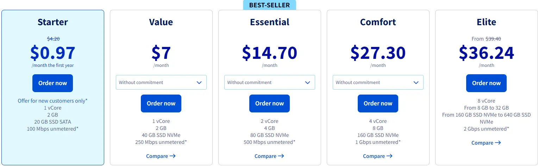Screen dimensions: 538x166
Task: Click chevron arrow in Value commitment dropdown
Action: pyautogui.click(x=199, y=83)
